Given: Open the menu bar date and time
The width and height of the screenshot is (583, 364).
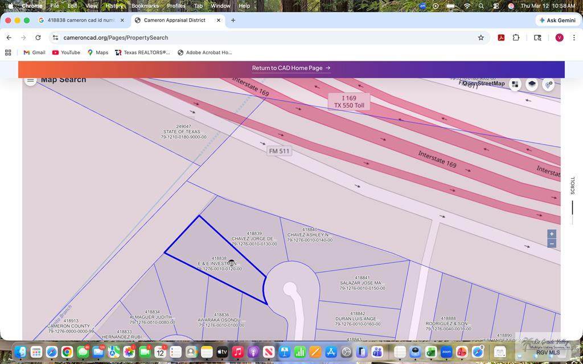Looking at the screenshot, I should (548, 6).
